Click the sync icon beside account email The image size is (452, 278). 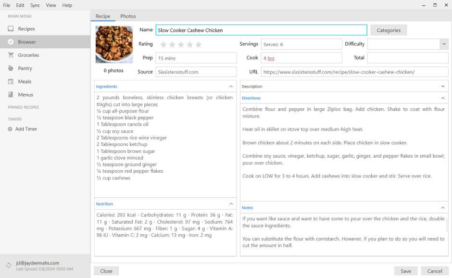(9, 265)
